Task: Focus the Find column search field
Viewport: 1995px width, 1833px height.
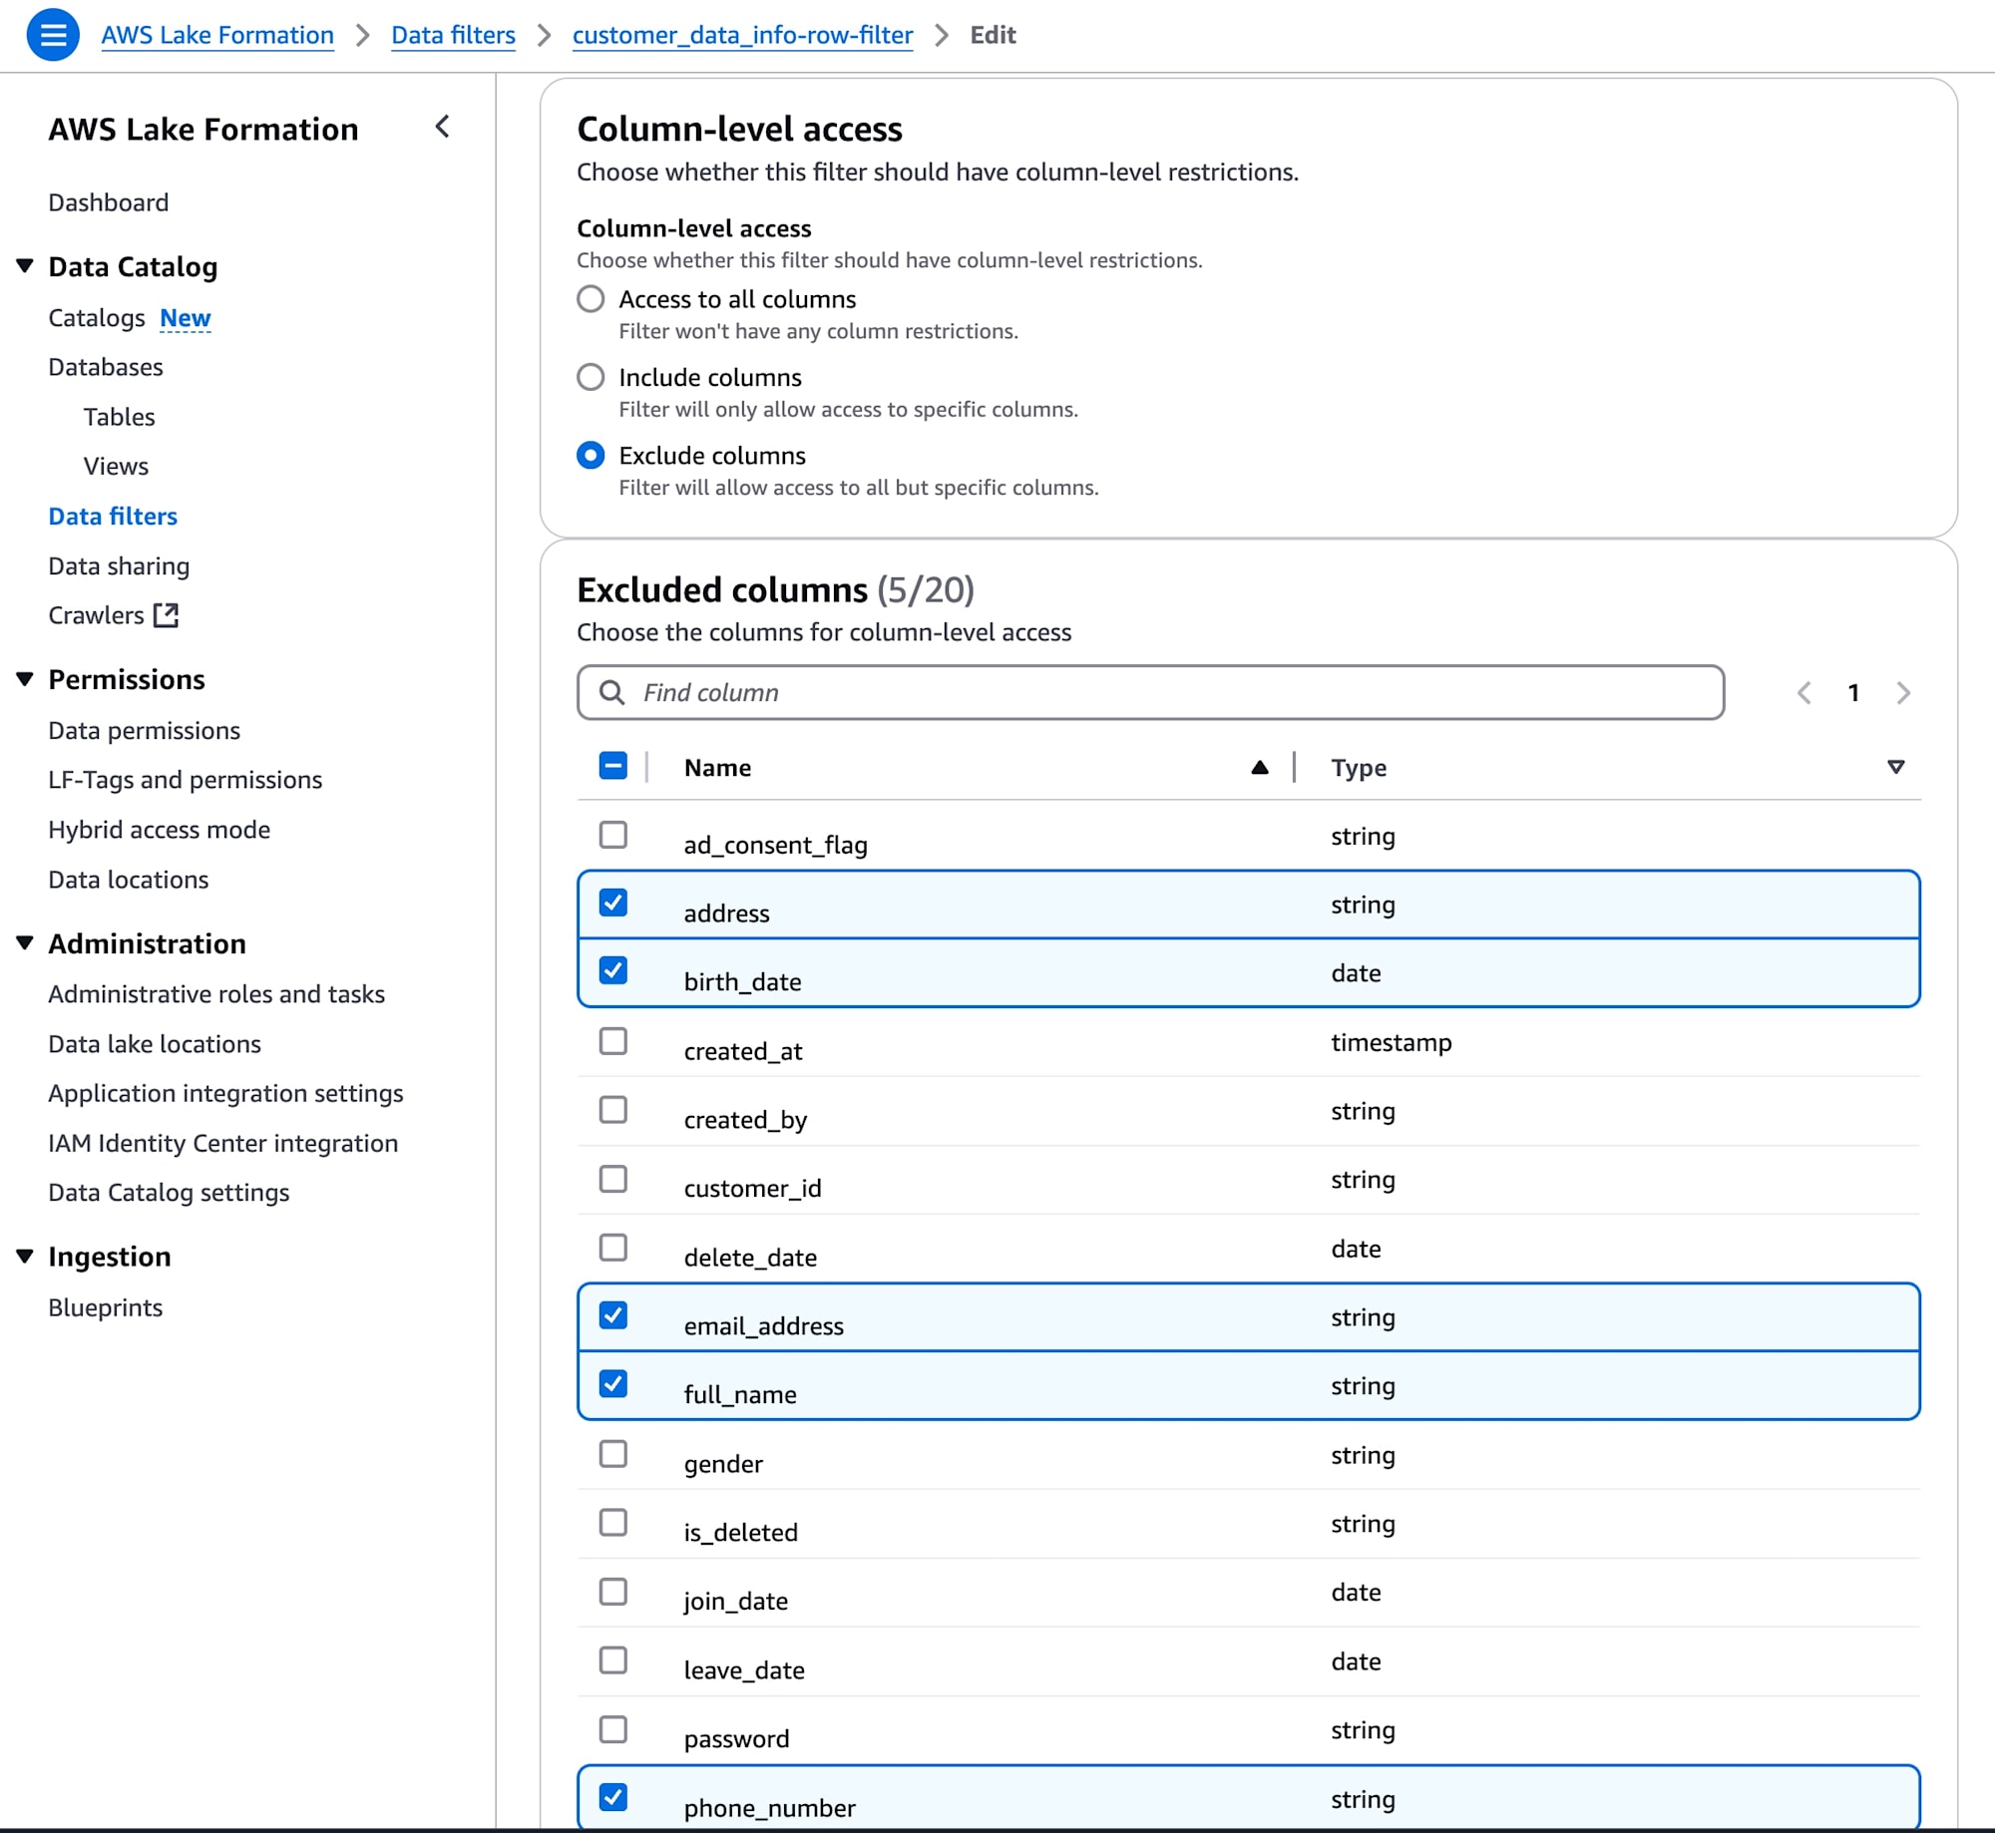Action: (x=1150, y=692)
